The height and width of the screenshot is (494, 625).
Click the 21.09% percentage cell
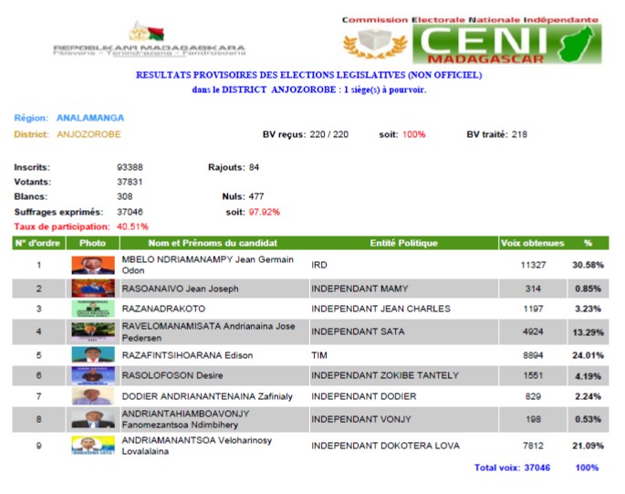[588, 446]
